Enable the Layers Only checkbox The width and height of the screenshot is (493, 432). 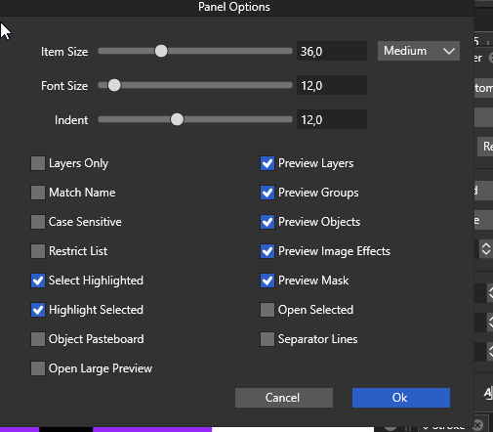click(x=38, y=163)
